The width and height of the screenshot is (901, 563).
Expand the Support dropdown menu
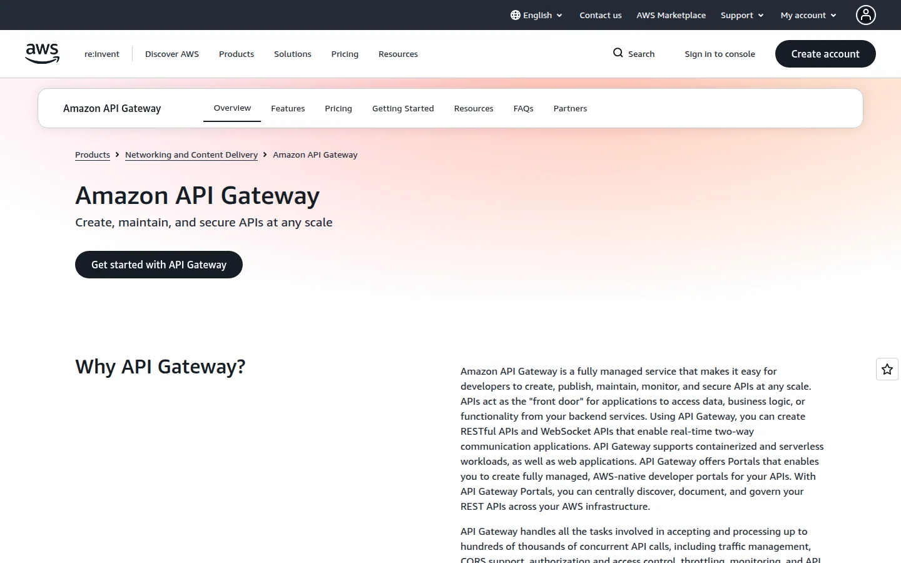pyautogui.click(x=742, y=15)
